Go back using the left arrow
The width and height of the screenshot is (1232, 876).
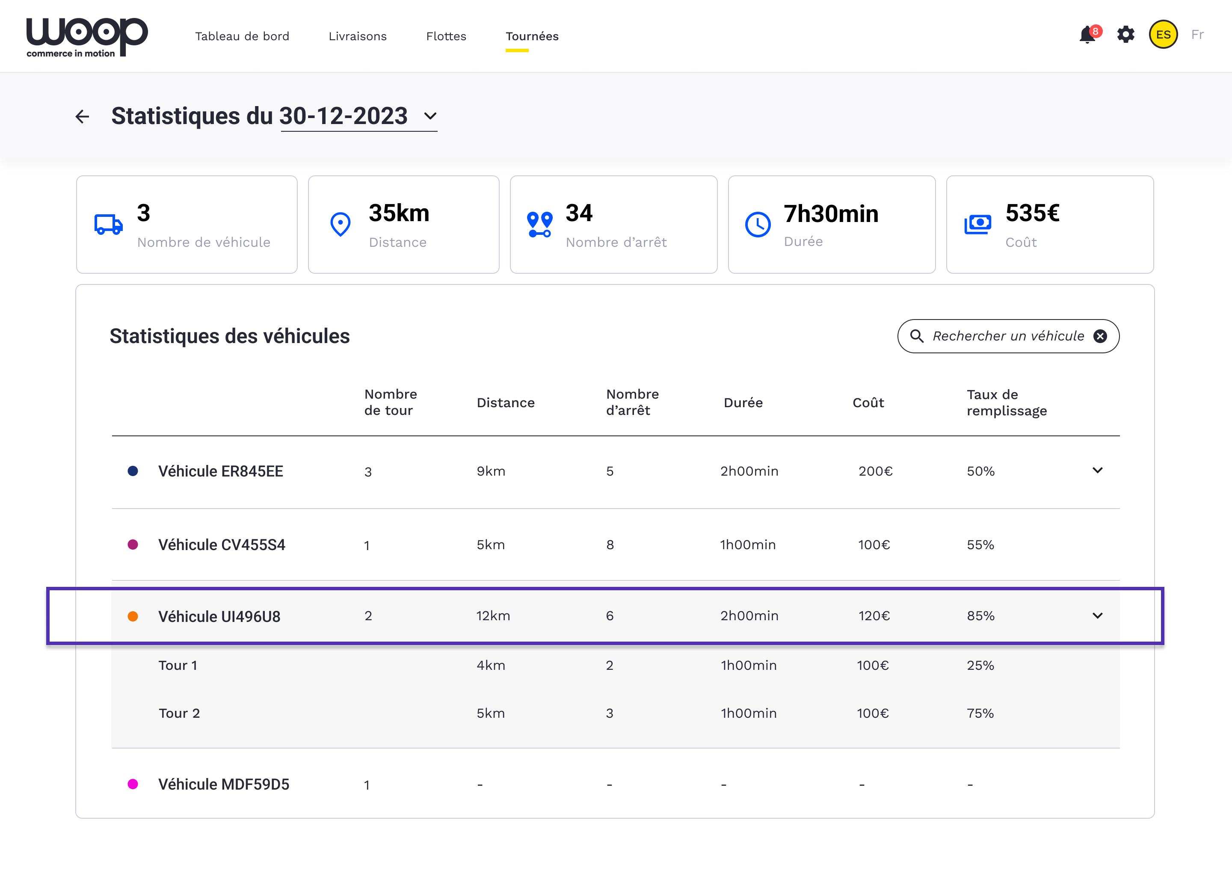(82, 116)
